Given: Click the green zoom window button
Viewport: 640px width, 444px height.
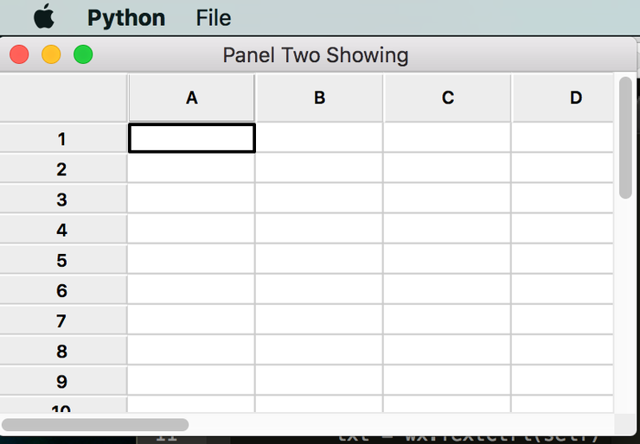Looking at the screenshot, I should click(83, 55).
